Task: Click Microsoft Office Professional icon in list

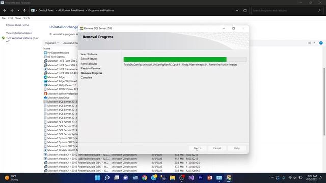Action: click(x=45, y=94)
